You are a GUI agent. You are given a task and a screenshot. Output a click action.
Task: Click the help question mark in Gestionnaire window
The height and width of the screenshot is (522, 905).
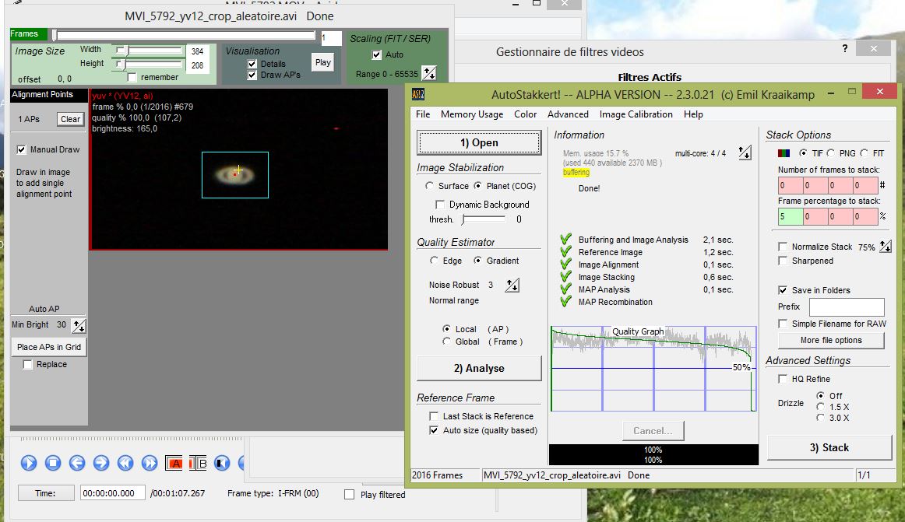pos(845,48)
